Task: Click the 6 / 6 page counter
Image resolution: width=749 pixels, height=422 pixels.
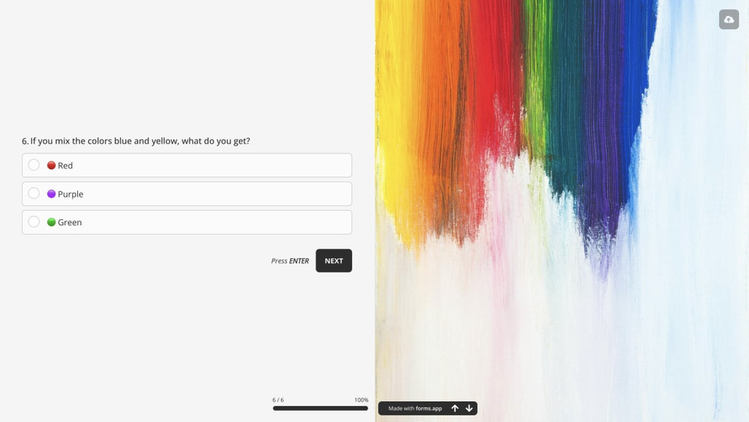Action: pyautogui.click(x=278, y=400)
